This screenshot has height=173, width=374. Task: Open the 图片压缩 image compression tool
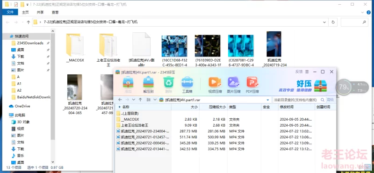[x=234, y=85]
